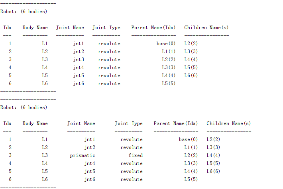Viewport: 283px width, 189px height.
Task: Select 'base(0)' parent in the second table
Action: (188, 139)
